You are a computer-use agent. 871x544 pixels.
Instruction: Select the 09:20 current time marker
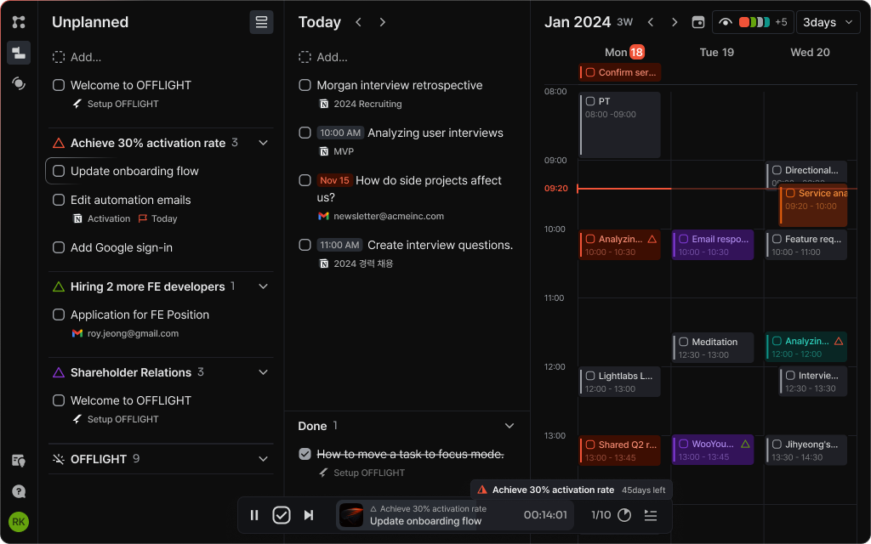pyautogui.click(x=556, y=188)
